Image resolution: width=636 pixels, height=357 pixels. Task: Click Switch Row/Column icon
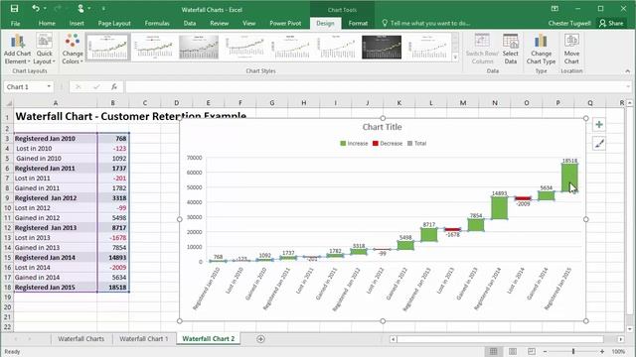pos(482,49)
